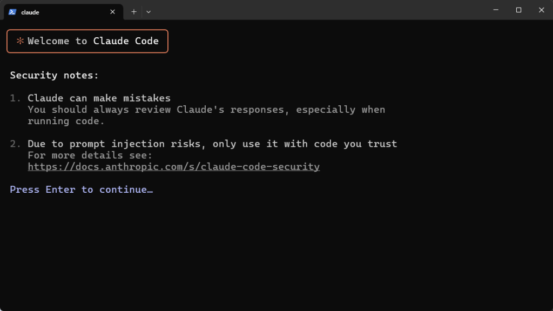Screen dimensions: 553x311
Task: Expand the new tab profile dropdown chevron
Action: click(149, 12)
